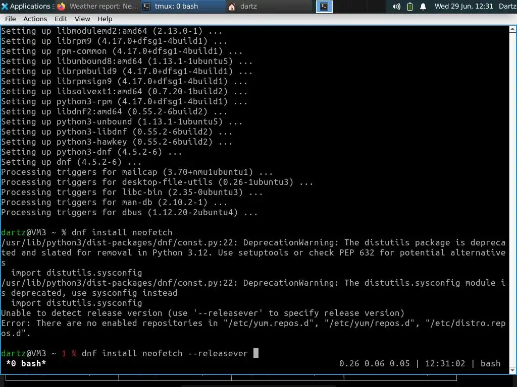
Task: Open the notifications bell icon
Action: tap(423, 6)
